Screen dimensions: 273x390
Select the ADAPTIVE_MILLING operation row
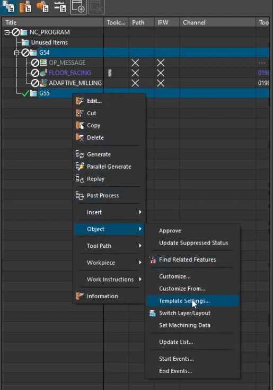[136, 83]
